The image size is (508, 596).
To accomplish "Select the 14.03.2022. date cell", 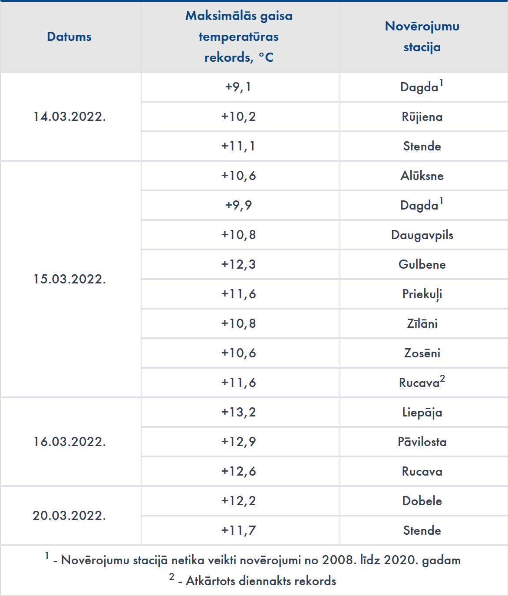I will [69, 117].
